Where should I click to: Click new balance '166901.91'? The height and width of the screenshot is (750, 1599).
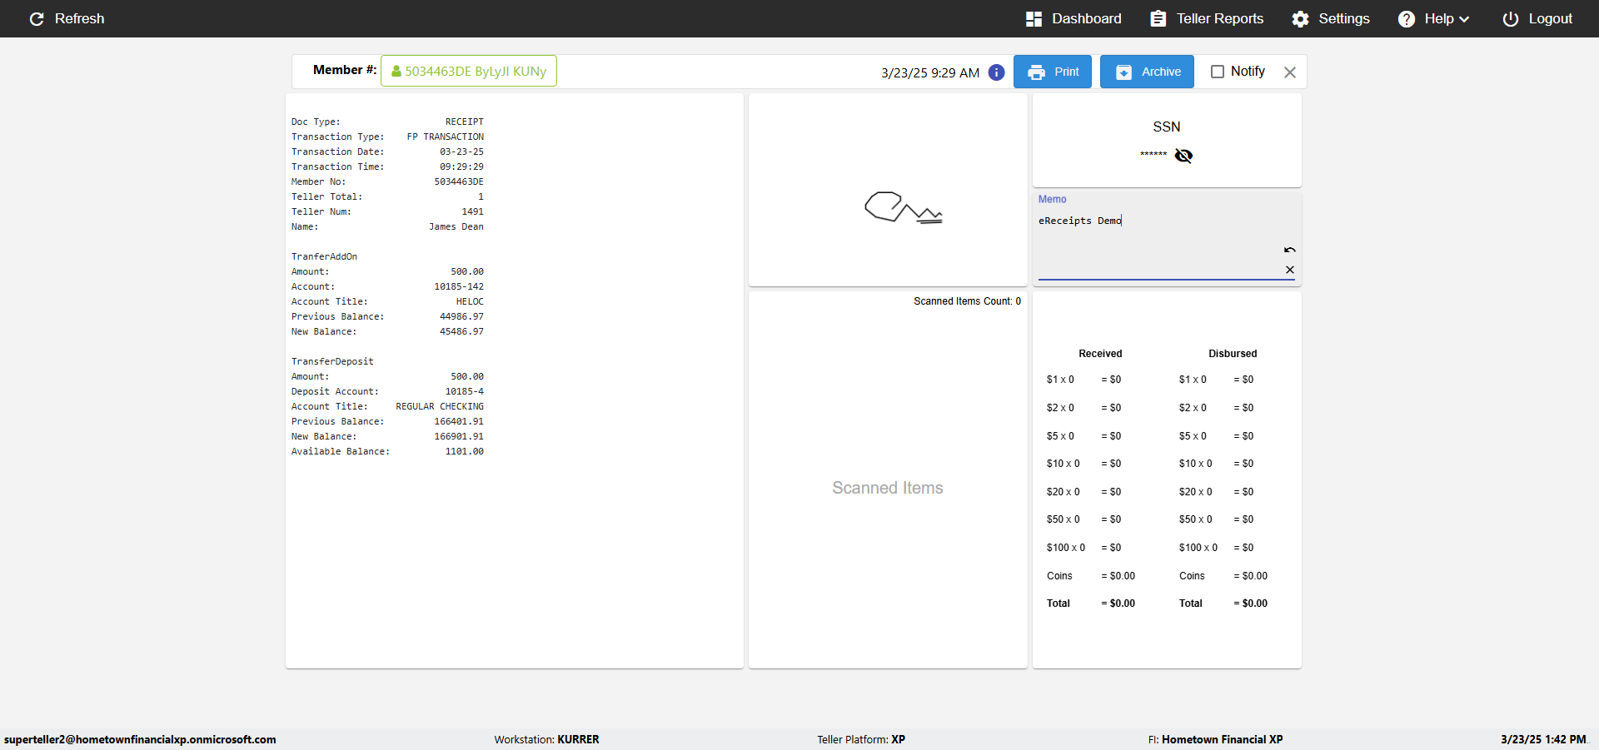pyautogui.click(x=458, y=436)
